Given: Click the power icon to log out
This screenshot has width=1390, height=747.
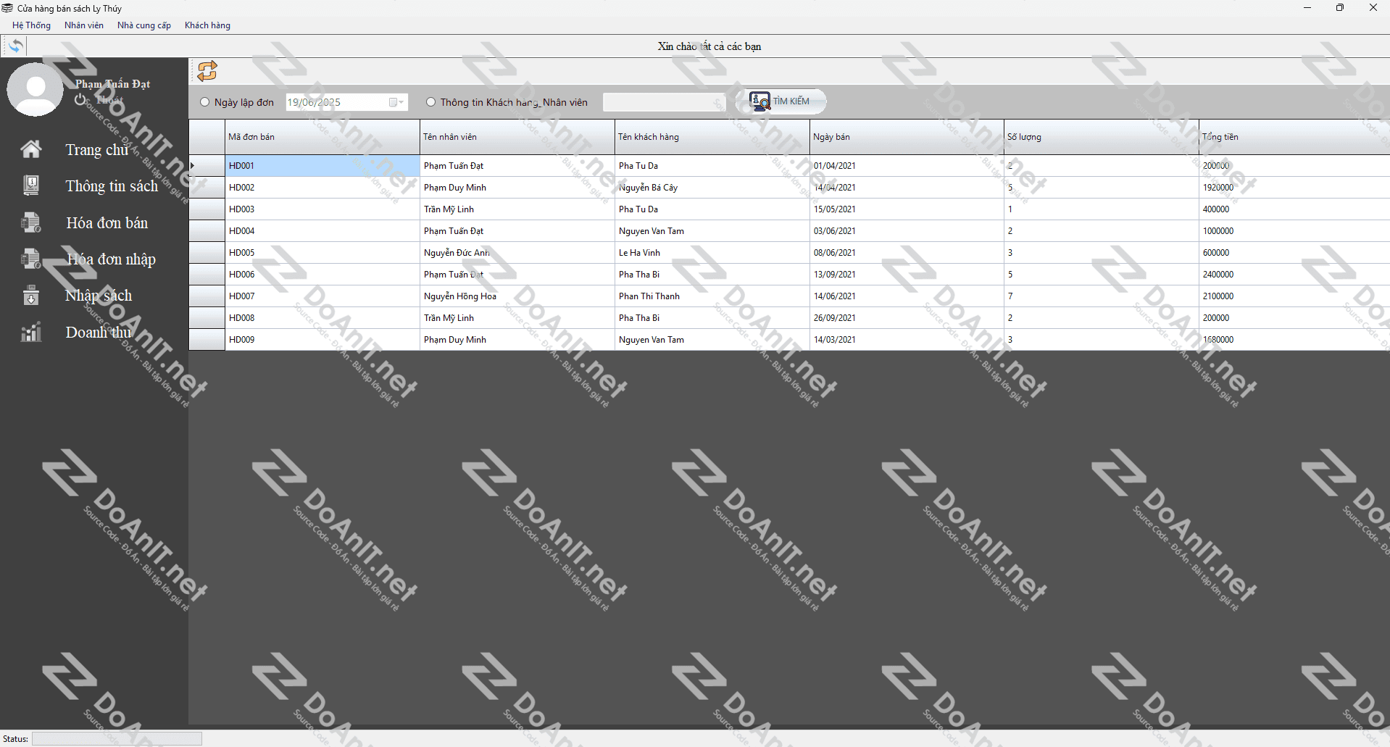Looking at the screenshot, I should point(80,100).
